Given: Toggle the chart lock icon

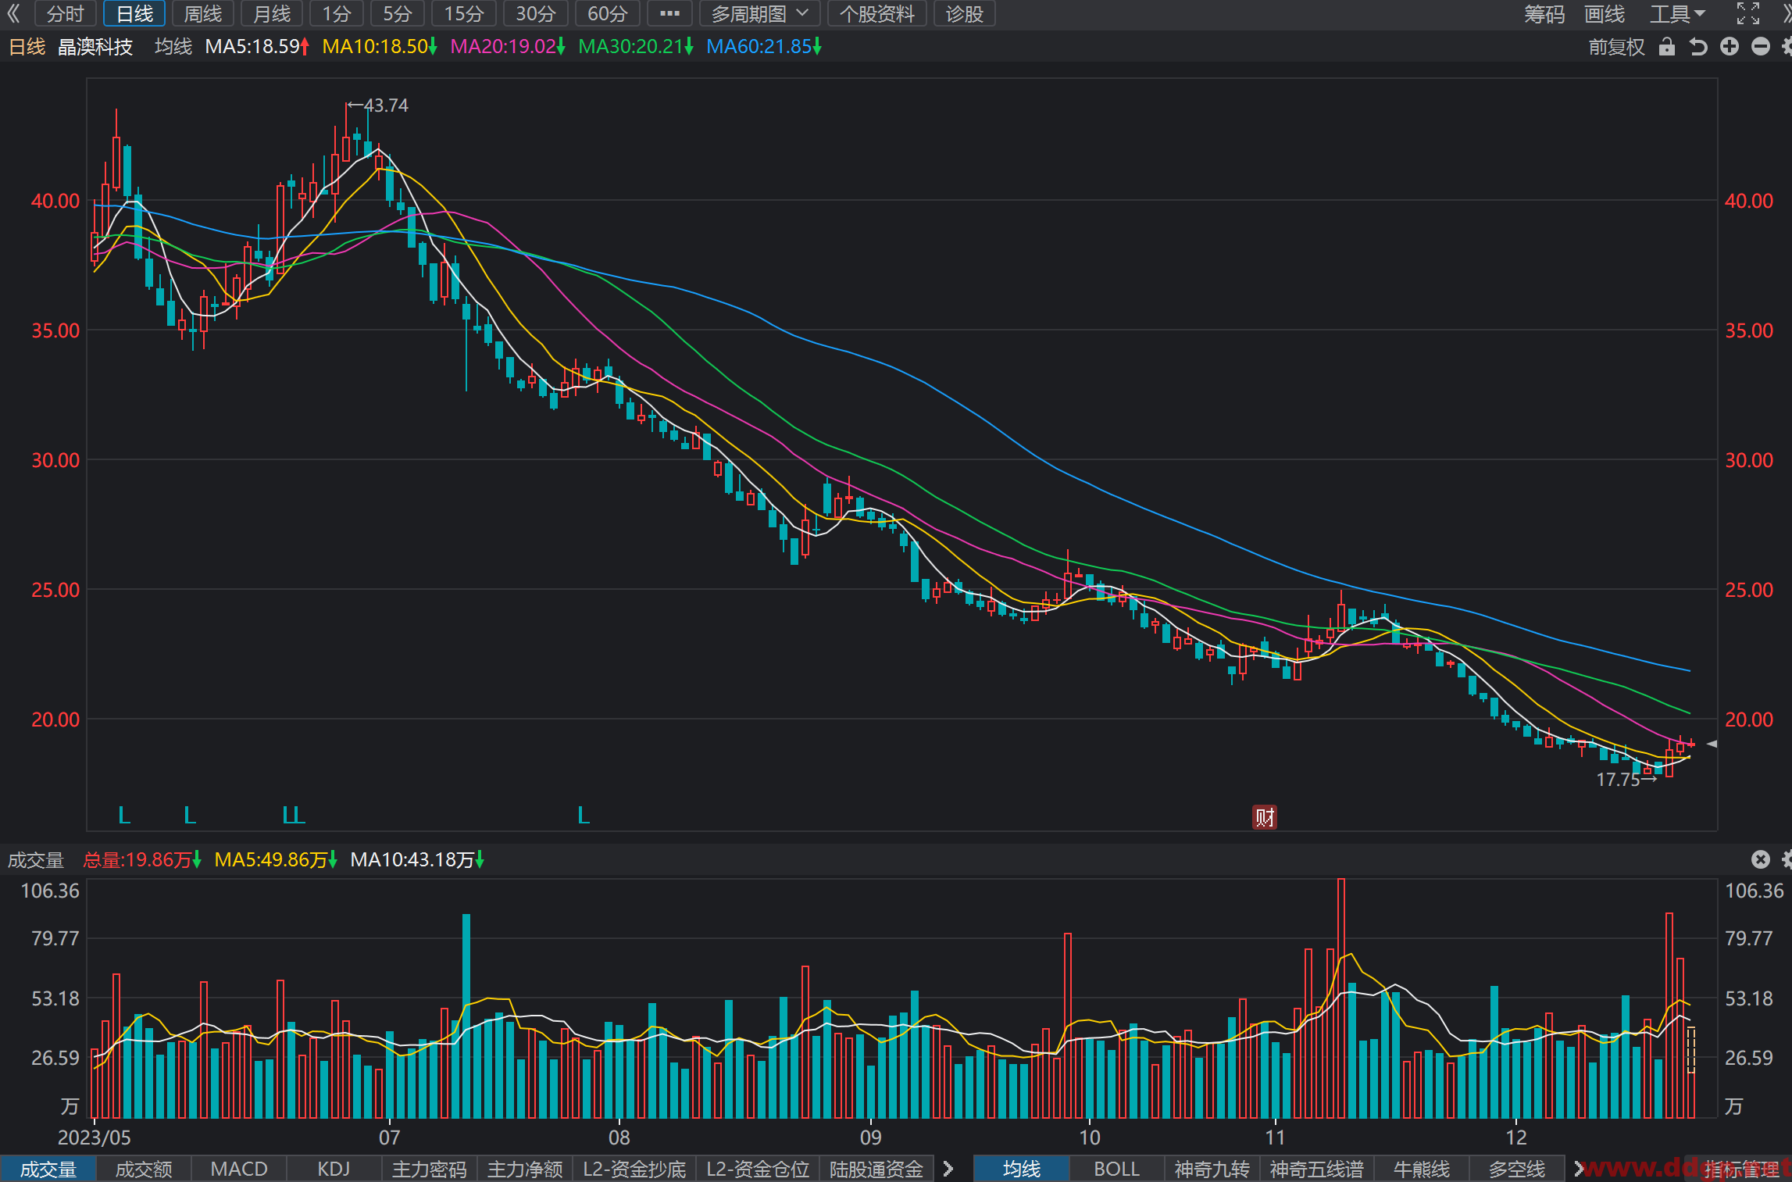Looking at the screenshot, I should click(1666, 47).
